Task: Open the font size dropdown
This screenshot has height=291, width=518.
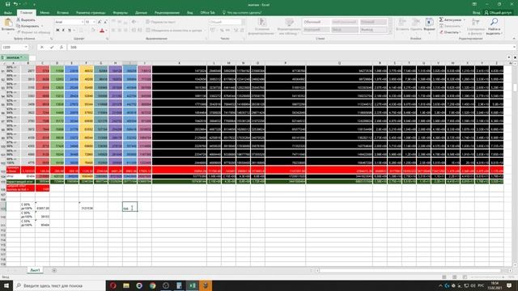Action: click(94, 22)
